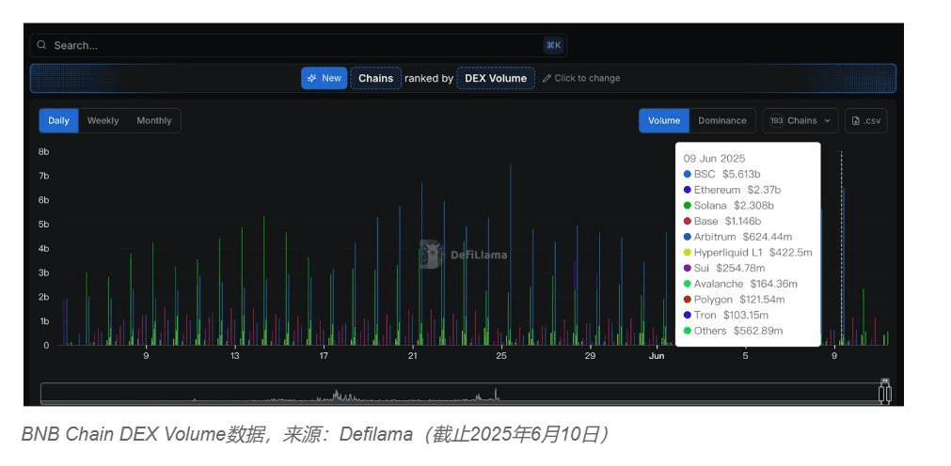Open the DEX Volume metric selector
951x466 pixels.
[496, 78]
